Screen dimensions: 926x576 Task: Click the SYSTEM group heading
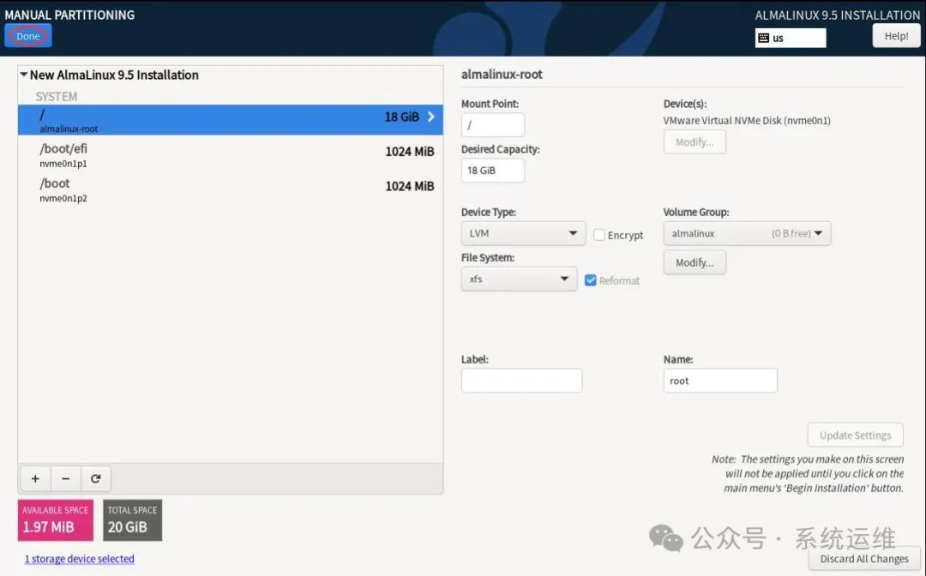[56, 96]
